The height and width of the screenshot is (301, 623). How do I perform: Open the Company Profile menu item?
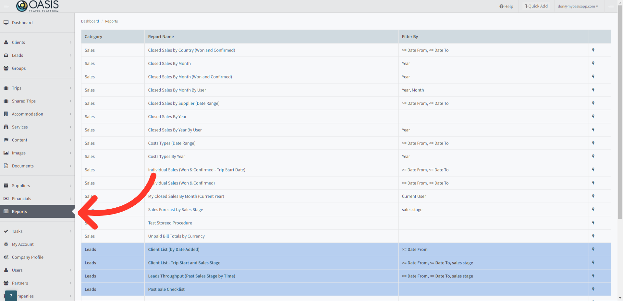coord(28,257)
